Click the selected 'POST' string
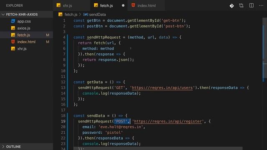The width and height of the screenshot is (267, 150). pos(121,121)
